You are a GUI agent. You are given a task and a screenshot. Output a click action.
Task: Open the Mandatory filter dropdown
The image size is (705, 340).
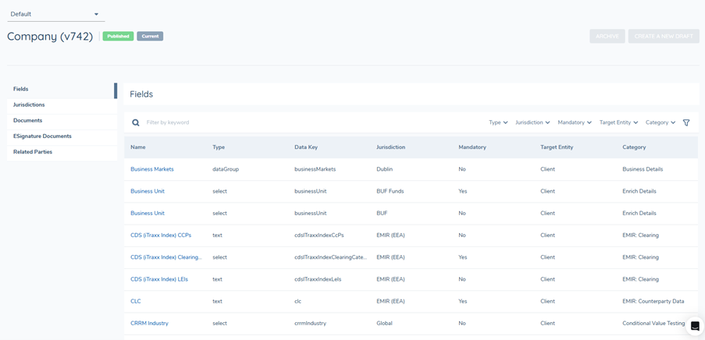(x=575, y=122)
